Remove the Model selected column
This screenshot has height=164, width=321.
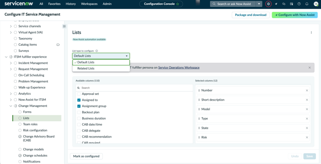pos(307,109)
